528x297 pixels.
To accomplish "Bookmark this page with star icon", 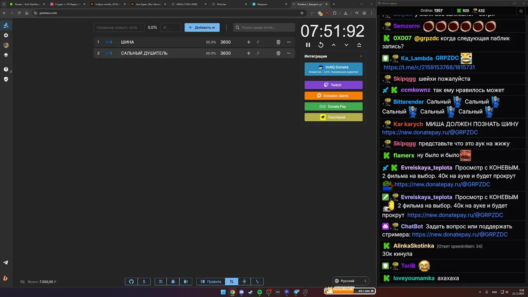I will (302, 13).
